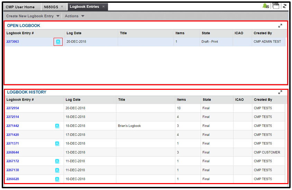This screenshot has width=292, height=190.
Task: Click the attachment icon for entry 2267138
Action: click(57, 170)
